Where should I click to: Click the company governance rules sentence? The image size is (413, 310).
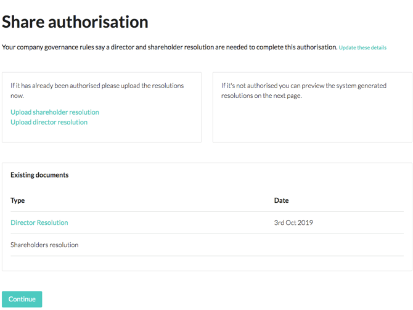[170, 47]
